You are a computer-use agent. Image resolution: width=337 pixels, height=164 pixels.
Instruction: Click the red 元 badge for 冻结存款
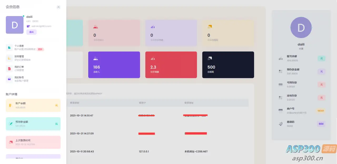click(321, 98)
